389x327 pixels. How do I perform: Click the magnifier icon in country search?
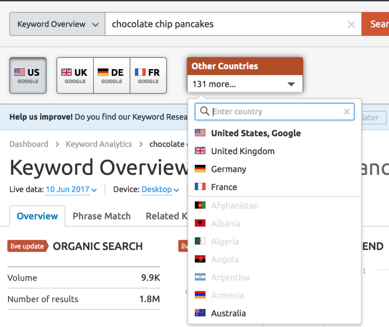click(x=204, y=111)
